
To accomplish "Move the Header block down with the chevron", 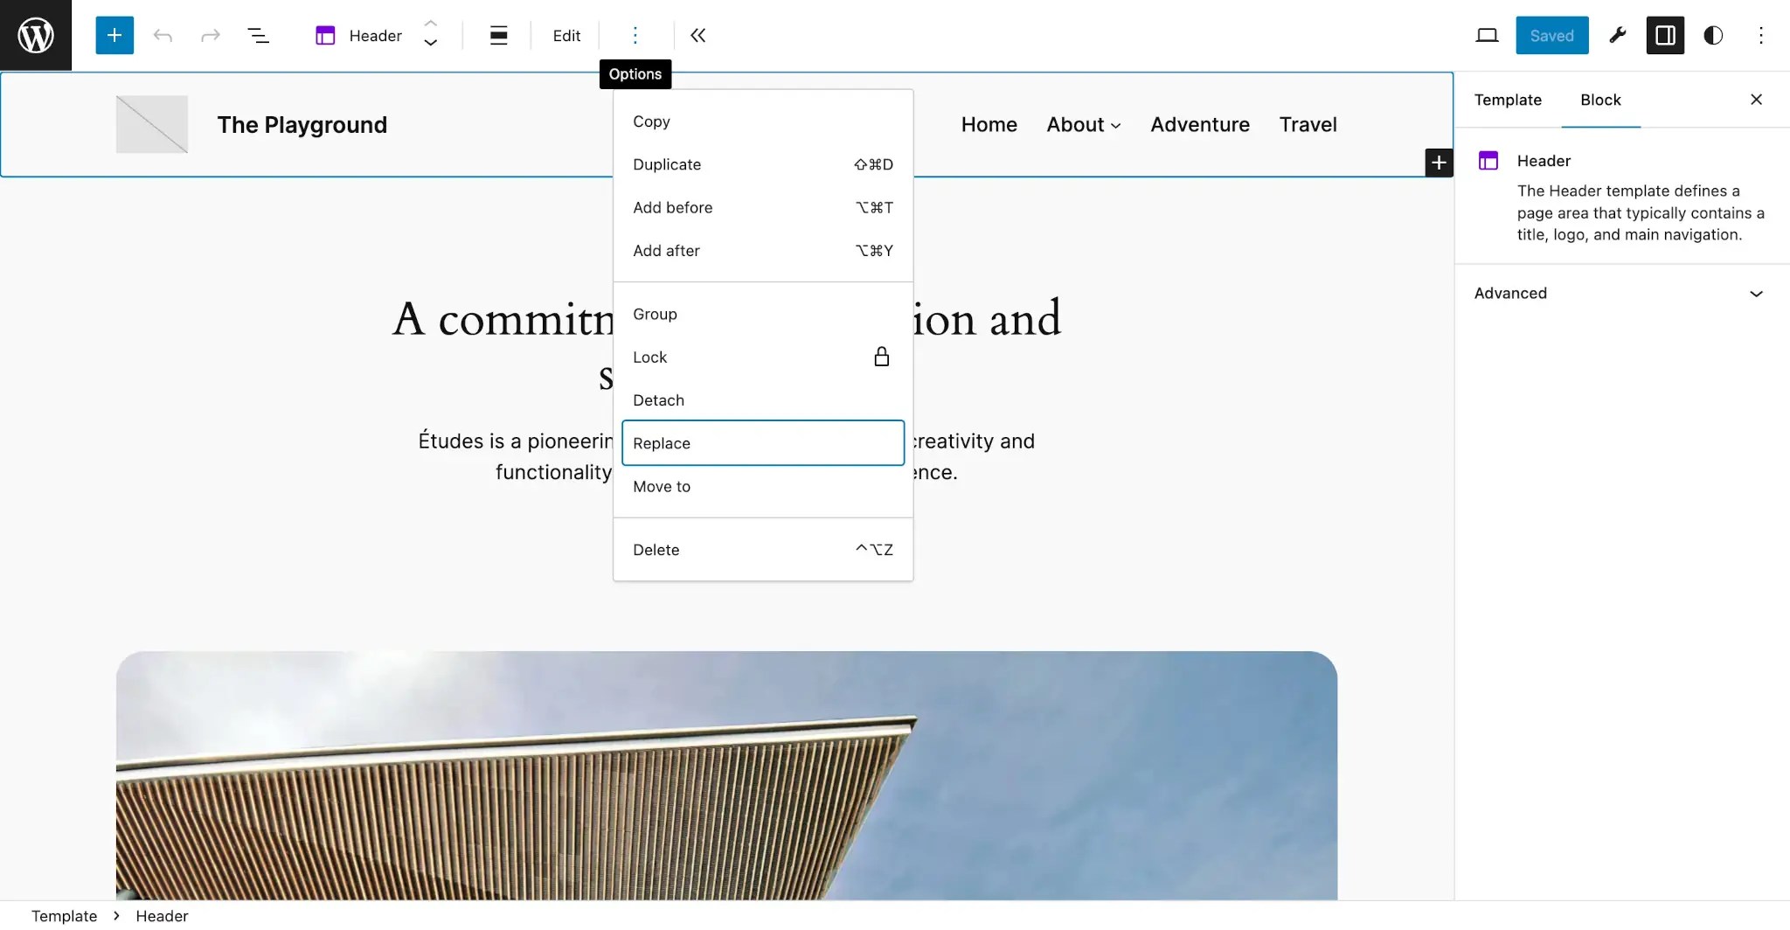I will click(430, 44).
